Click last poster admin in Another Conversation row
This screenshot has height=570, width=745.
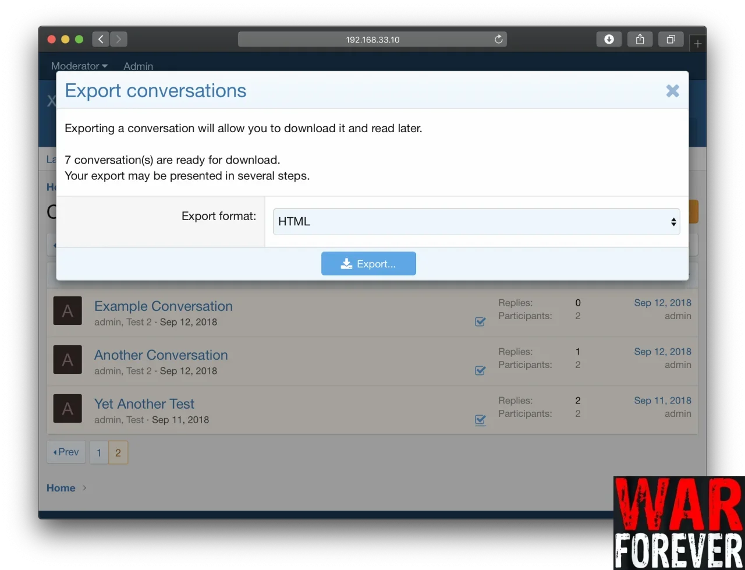pos(678,365)
